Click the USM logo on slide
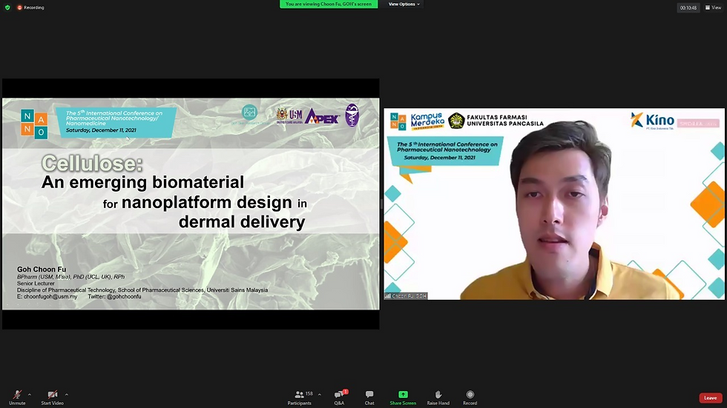The width and height of the screenshot is (727, 408). pos(289,116)
